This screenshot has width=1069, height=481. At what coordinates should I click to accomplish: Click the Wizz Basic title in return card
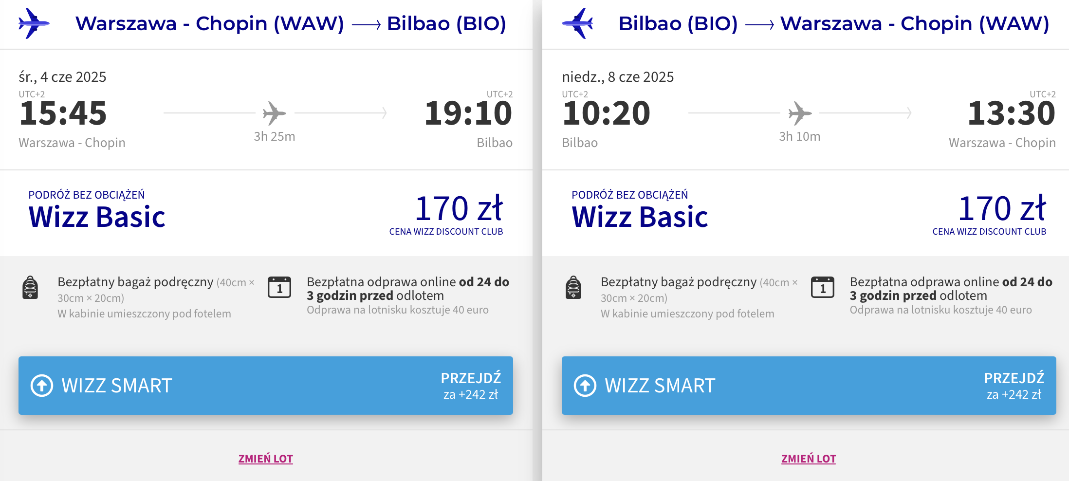click(640, 217)
